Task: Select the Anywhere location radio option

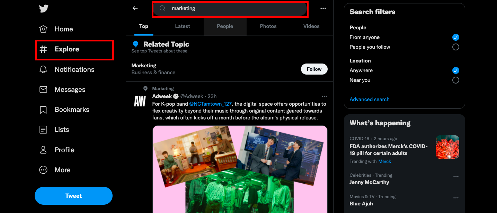Action: tap(456, 70)
